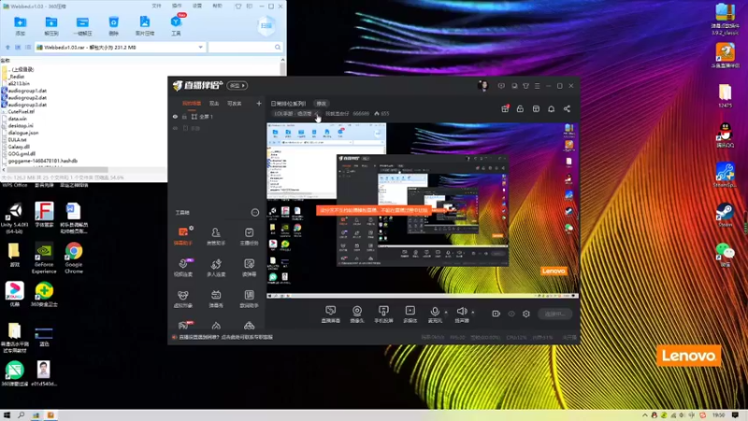Click the Image Compress (图片压缩) icon
The width and height of the screenshot is (748, 421).
coord(145,26)
